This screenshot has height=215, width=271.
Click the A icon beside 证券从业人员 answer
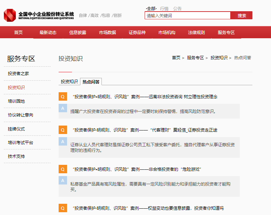tap(62, 142)
